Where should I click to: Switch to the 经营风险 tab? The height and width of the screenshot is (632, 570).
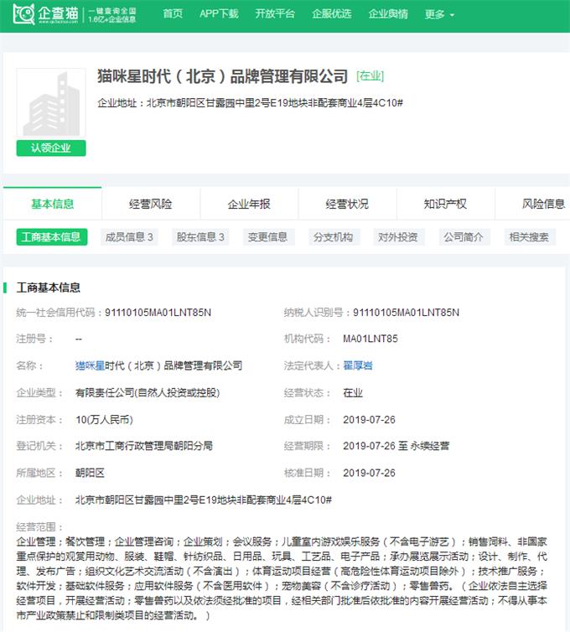click(151, 204)
